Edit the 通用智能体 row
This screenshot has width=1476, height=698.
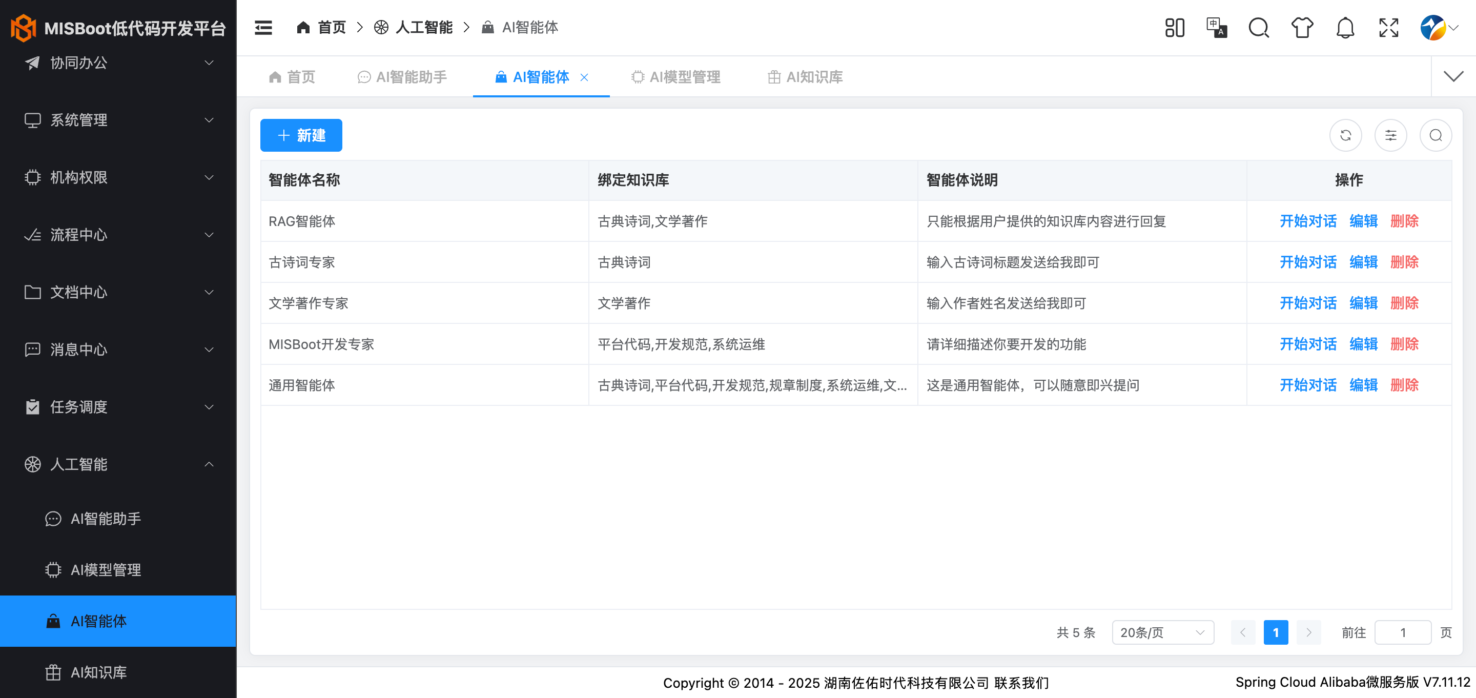[x=1364, y=385]
